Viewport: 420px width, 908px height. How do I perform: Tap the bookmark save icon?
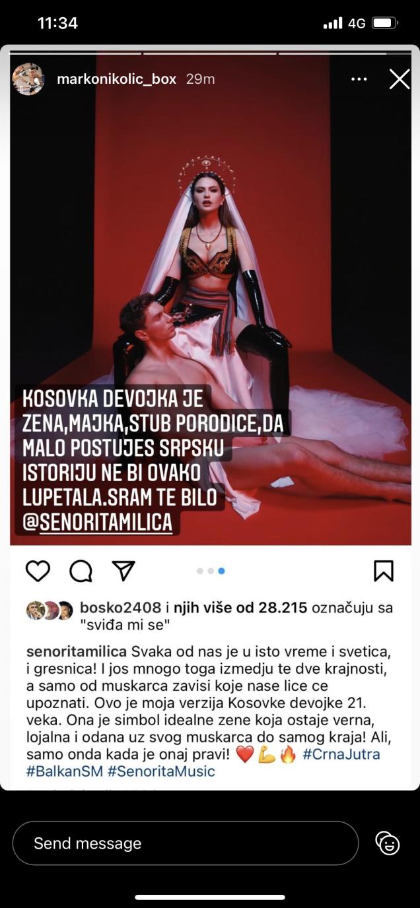384,571
